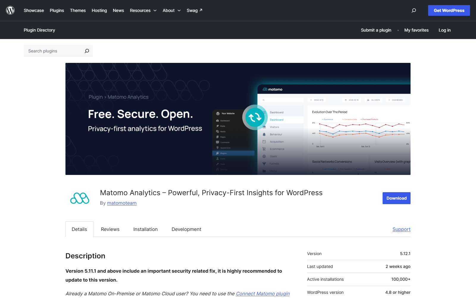
Task: Click the WordPress logo icon
Action: click(10, 10)
